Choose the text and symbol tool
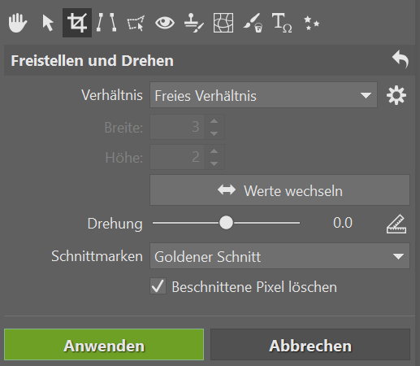Image resolution: width=420 pixels, height=366 pixels. 282,23
